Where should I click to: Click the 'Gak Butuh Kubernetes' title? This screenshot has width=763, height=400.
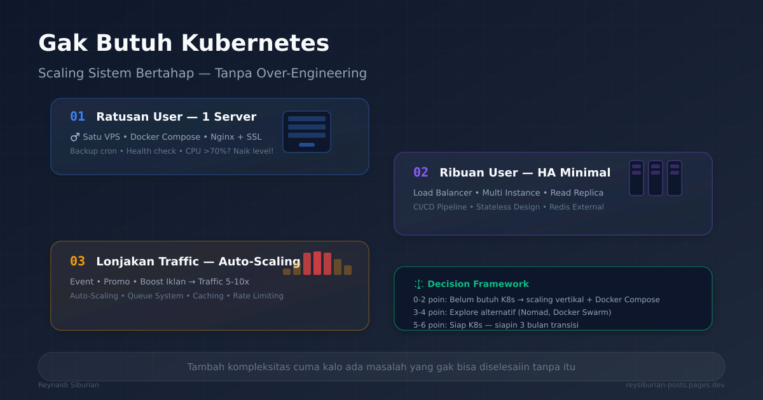tap(184, 43)
